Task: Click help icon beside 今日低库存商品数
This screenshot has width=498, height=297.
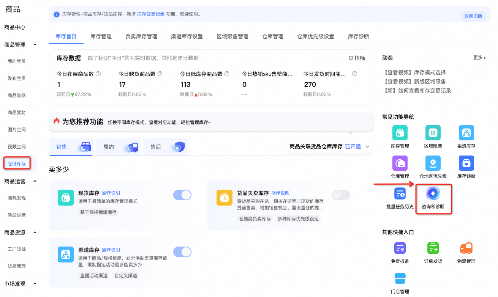Action: pos(227,74)
